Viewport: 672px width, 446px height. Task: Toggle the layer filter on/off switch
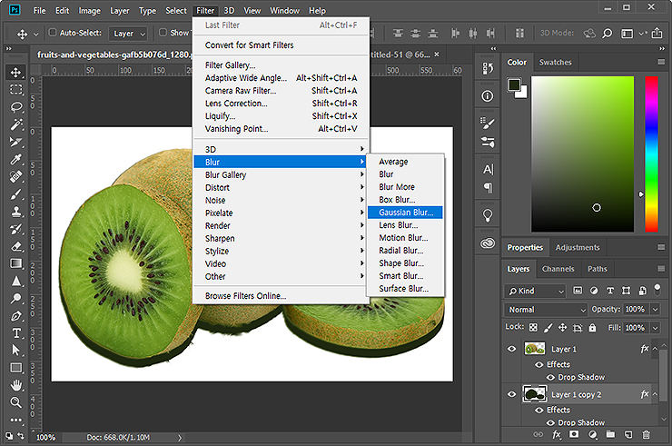[657, 290]
